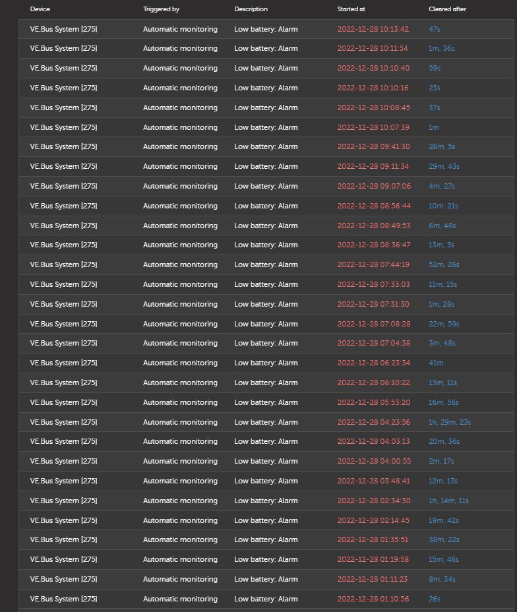This screenshot has width=517, height=612.
Task: Click cleared duration 1h, 29m, 23s
Action: pyautogui.click(x=450, y=422)
